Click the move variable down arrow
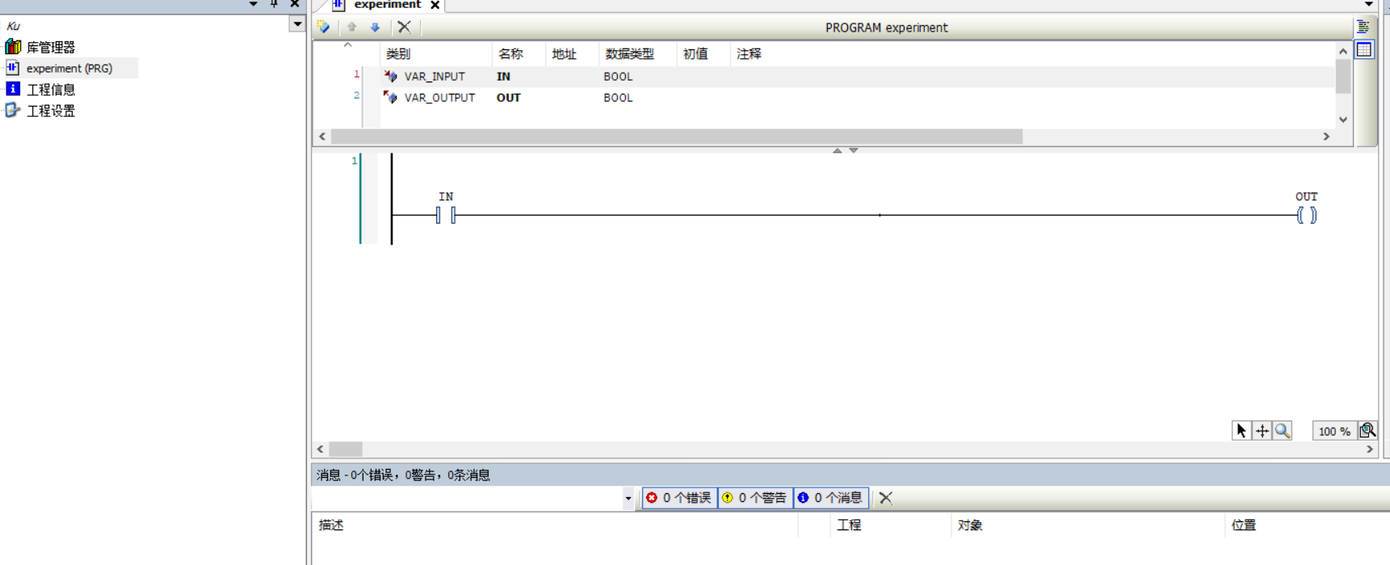The image size is (1390, 565). coord(375,27)
